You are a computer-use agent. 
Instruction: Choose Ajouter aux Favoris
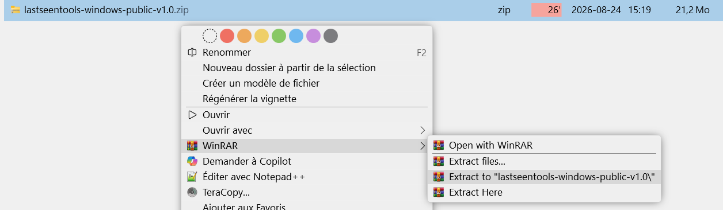click(306, 206)
